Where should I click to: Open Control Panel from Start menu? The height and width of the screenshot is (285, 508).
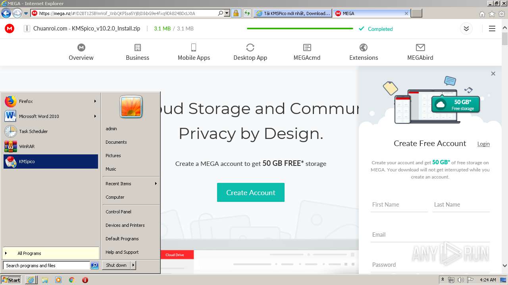(118, 212)
